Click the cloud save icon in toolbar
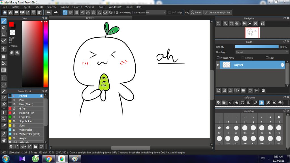 pos(5,12)
